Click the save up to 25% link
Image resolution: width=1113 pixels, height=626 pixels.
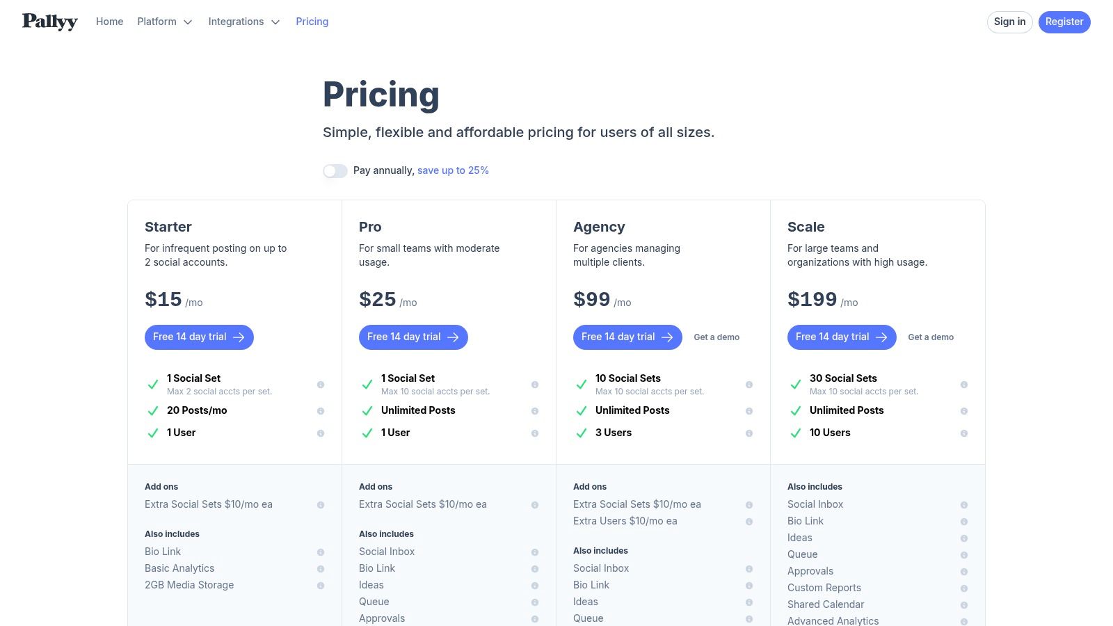pyautogui.click(x=453, y=170)
